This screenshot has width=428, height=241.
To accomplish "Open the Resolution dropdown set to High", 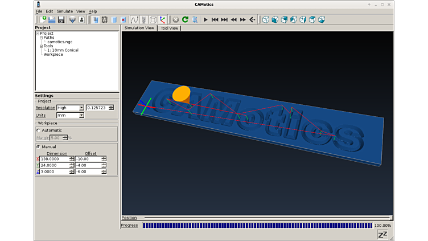I will coord(70,108).
